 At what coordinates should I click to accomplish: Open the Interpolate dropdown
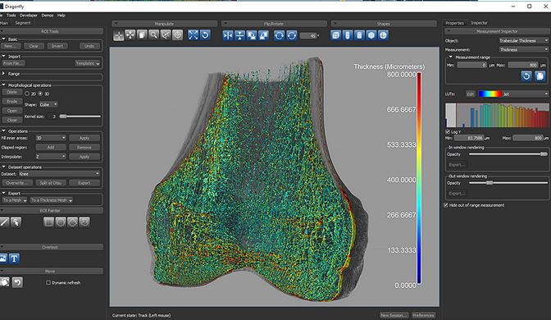51,157
